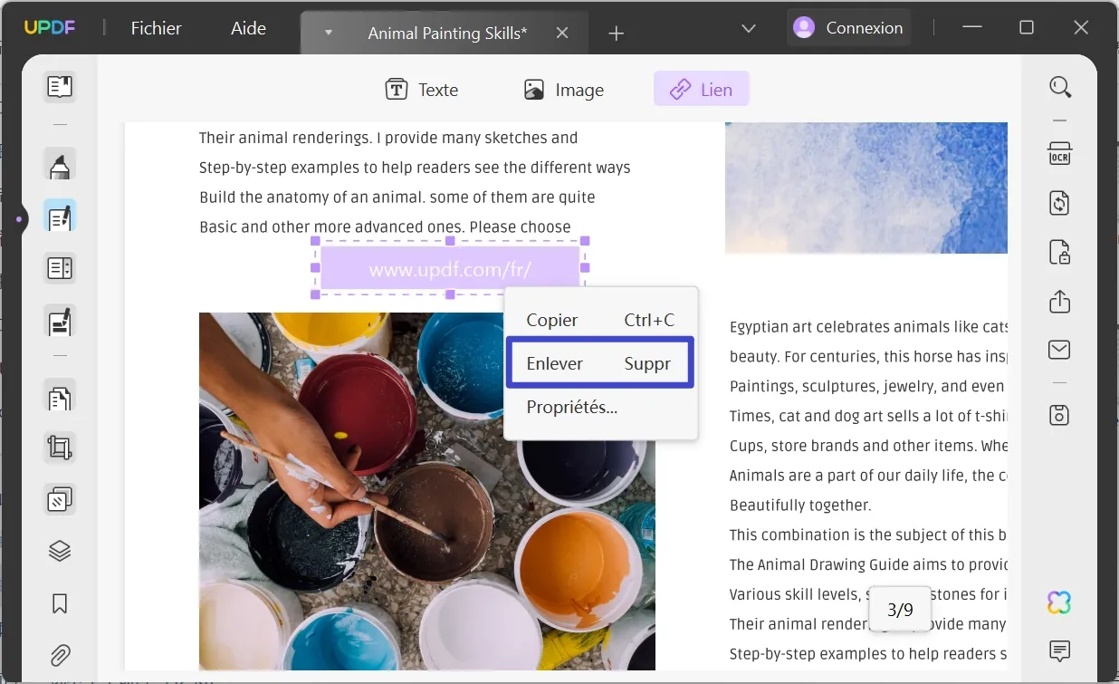Click the line 'Basic and other more advanced'
The width and height of the screenshot is (1119, 684).
[x=385, y=227]
